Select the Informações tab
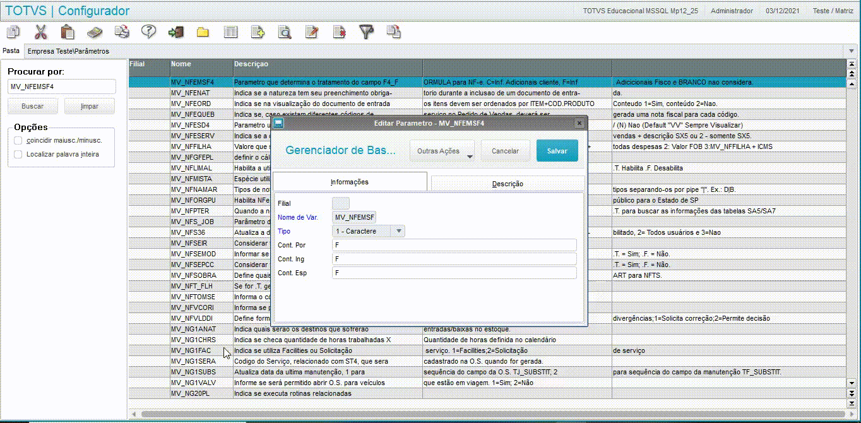The width and height of the screenshot is (861, 423). coord(350,182)
